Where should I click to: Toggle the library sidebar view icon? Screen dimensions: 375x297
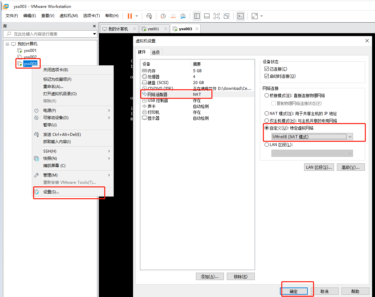(x=197, y=16)
